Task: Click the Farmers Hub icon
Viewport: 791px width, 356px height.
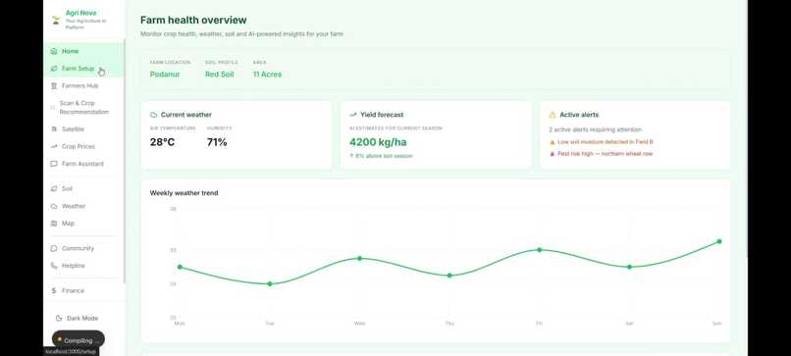Action: click(x=53, y=85)
